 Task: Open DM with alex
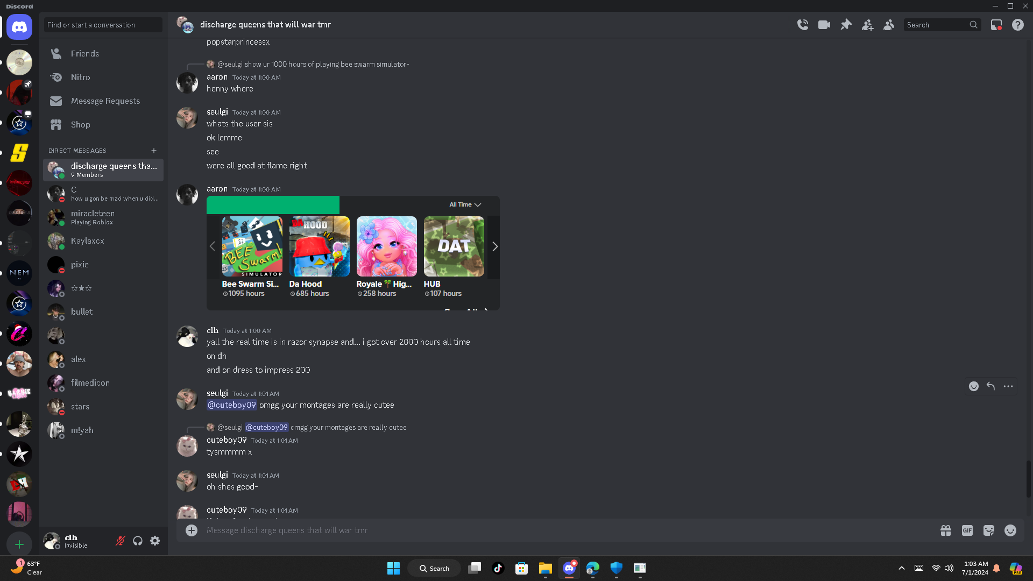pos(103,359)
